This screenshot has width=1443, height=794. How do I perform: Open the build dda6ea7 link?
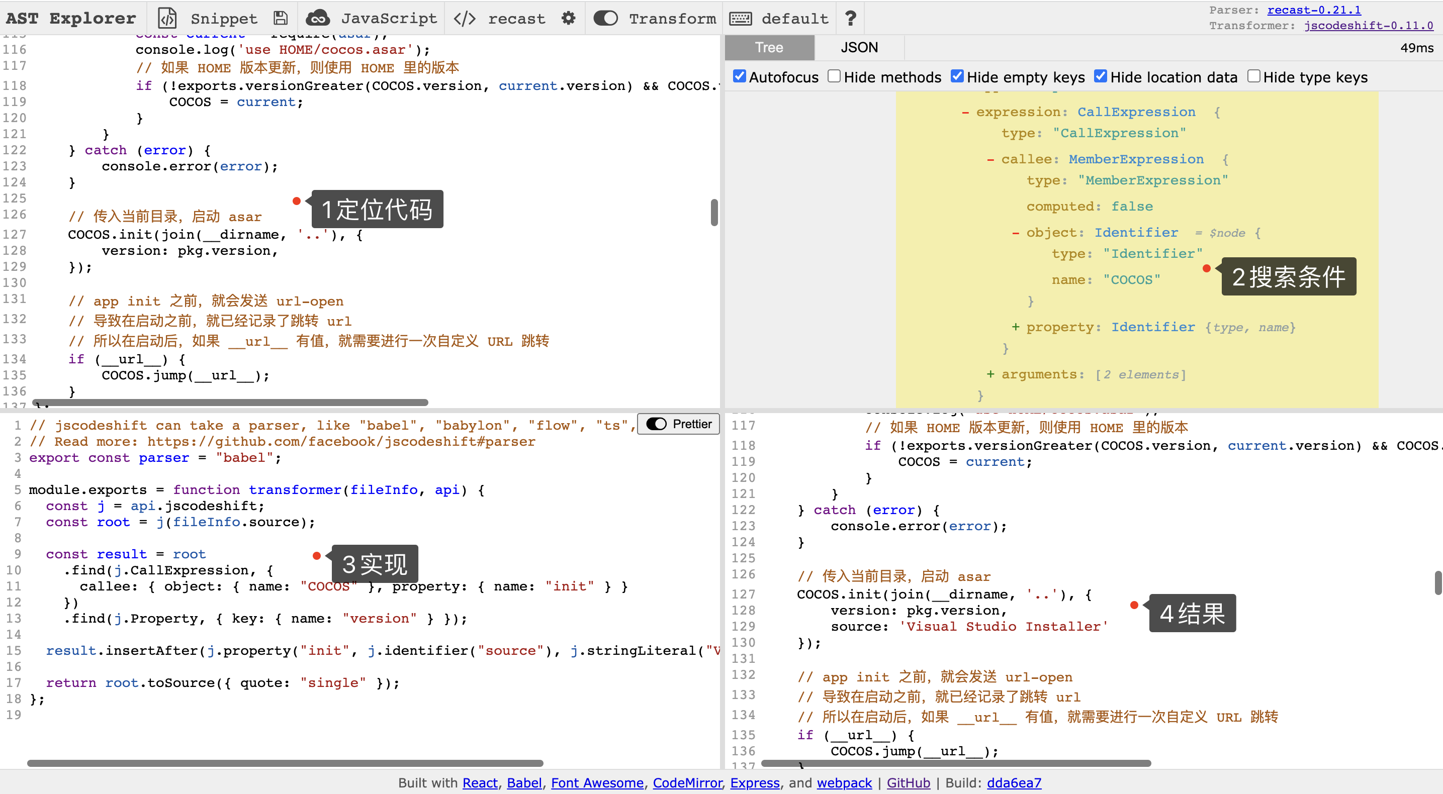1014,783
